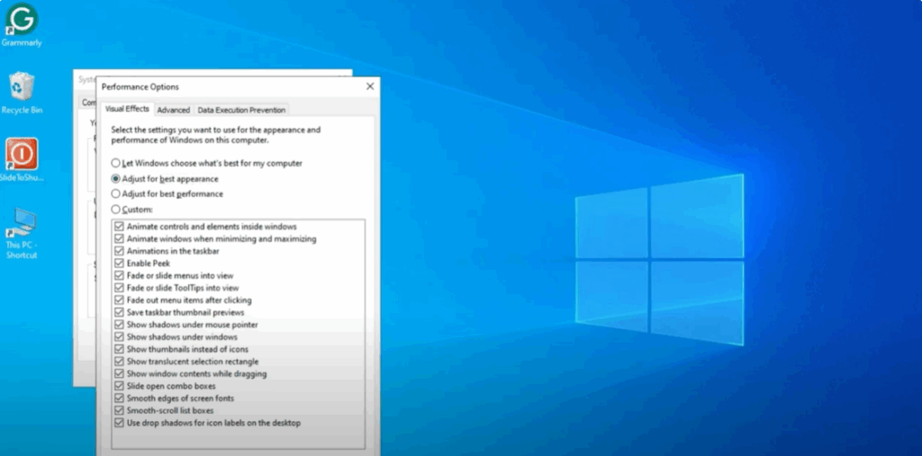Close the Performance Options dialog
The width and height of the screenshot is (922, 456).
tap(369, 86)
